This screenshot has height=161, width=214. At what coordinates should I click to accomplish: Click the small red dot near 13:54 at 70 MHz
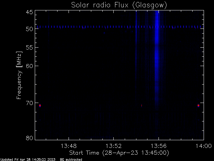point(142,105)
